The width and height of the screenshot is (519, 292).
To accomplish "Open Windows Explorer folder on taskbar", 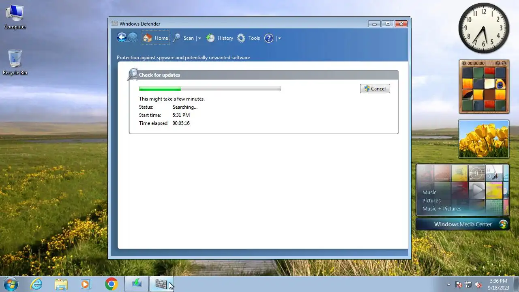I will click(61, 284).
